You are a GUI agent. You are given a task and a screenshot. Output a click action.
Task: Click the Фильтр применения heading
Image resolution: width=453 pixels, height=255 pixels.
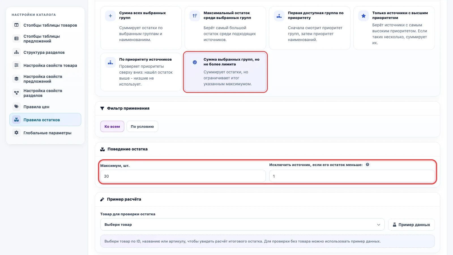[x=128, y=108]
